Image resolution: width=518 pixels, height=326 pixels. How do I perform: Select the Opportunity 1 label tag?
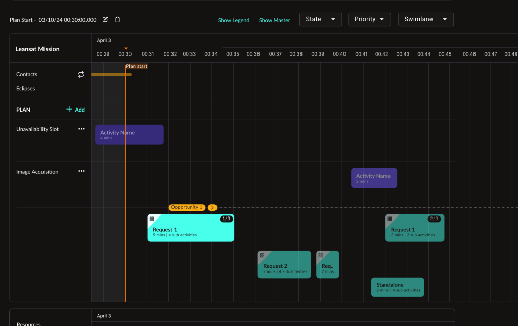pos(187,207)
